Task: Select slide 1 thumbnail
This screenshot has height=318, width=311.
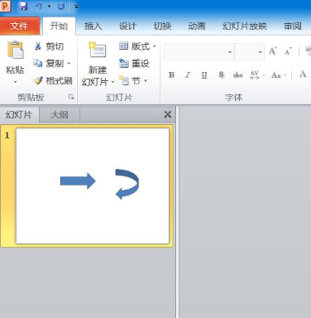Action: pyautogui.click(x=93, y=185)
